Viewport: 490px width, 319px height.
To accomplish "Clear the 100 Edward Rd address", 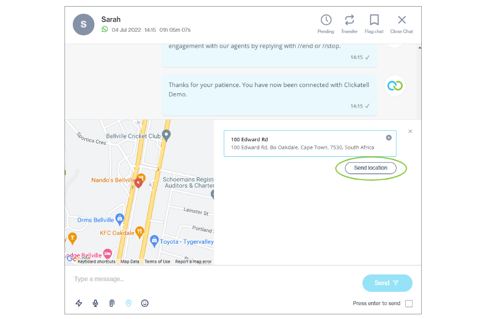I will click(x=389, y=138).
